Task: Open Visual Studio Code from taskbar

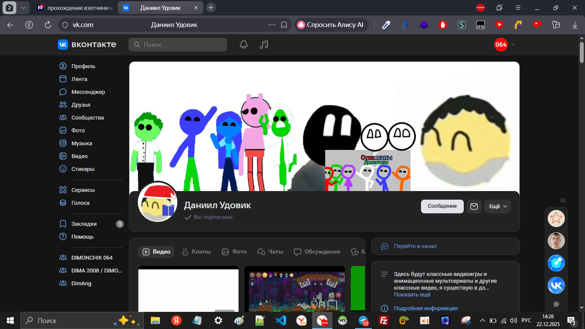Action: click(x=281, y=320)
